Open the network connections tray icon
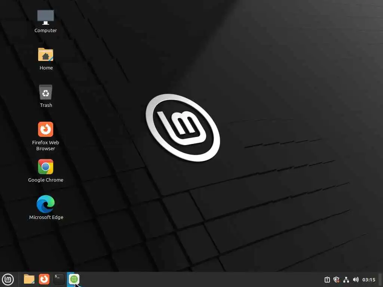 click(346, 280)
